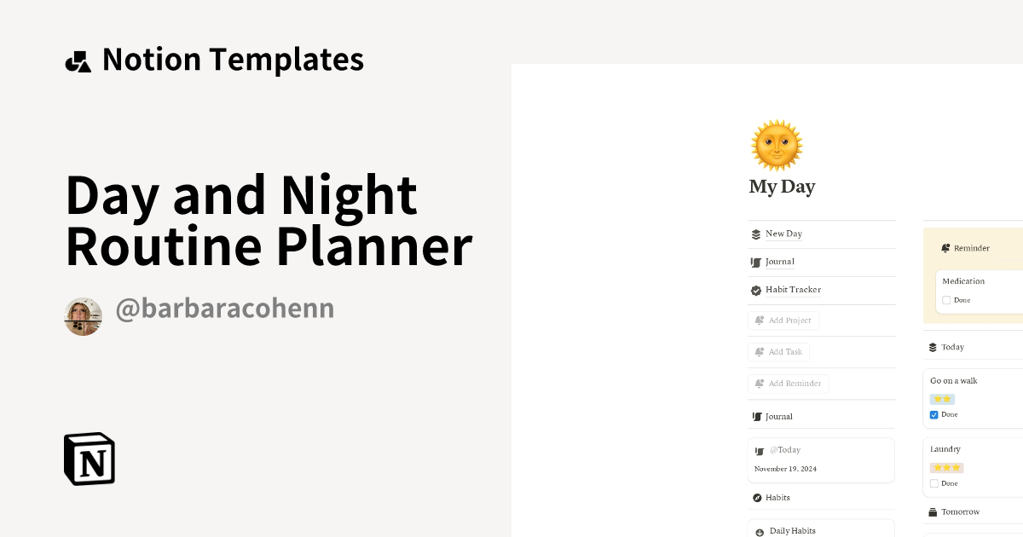Image resolution: width=1023 pixels, height=537 pixels.
Task: Select the Daily Habits icon
Action: tap(759, 530)
